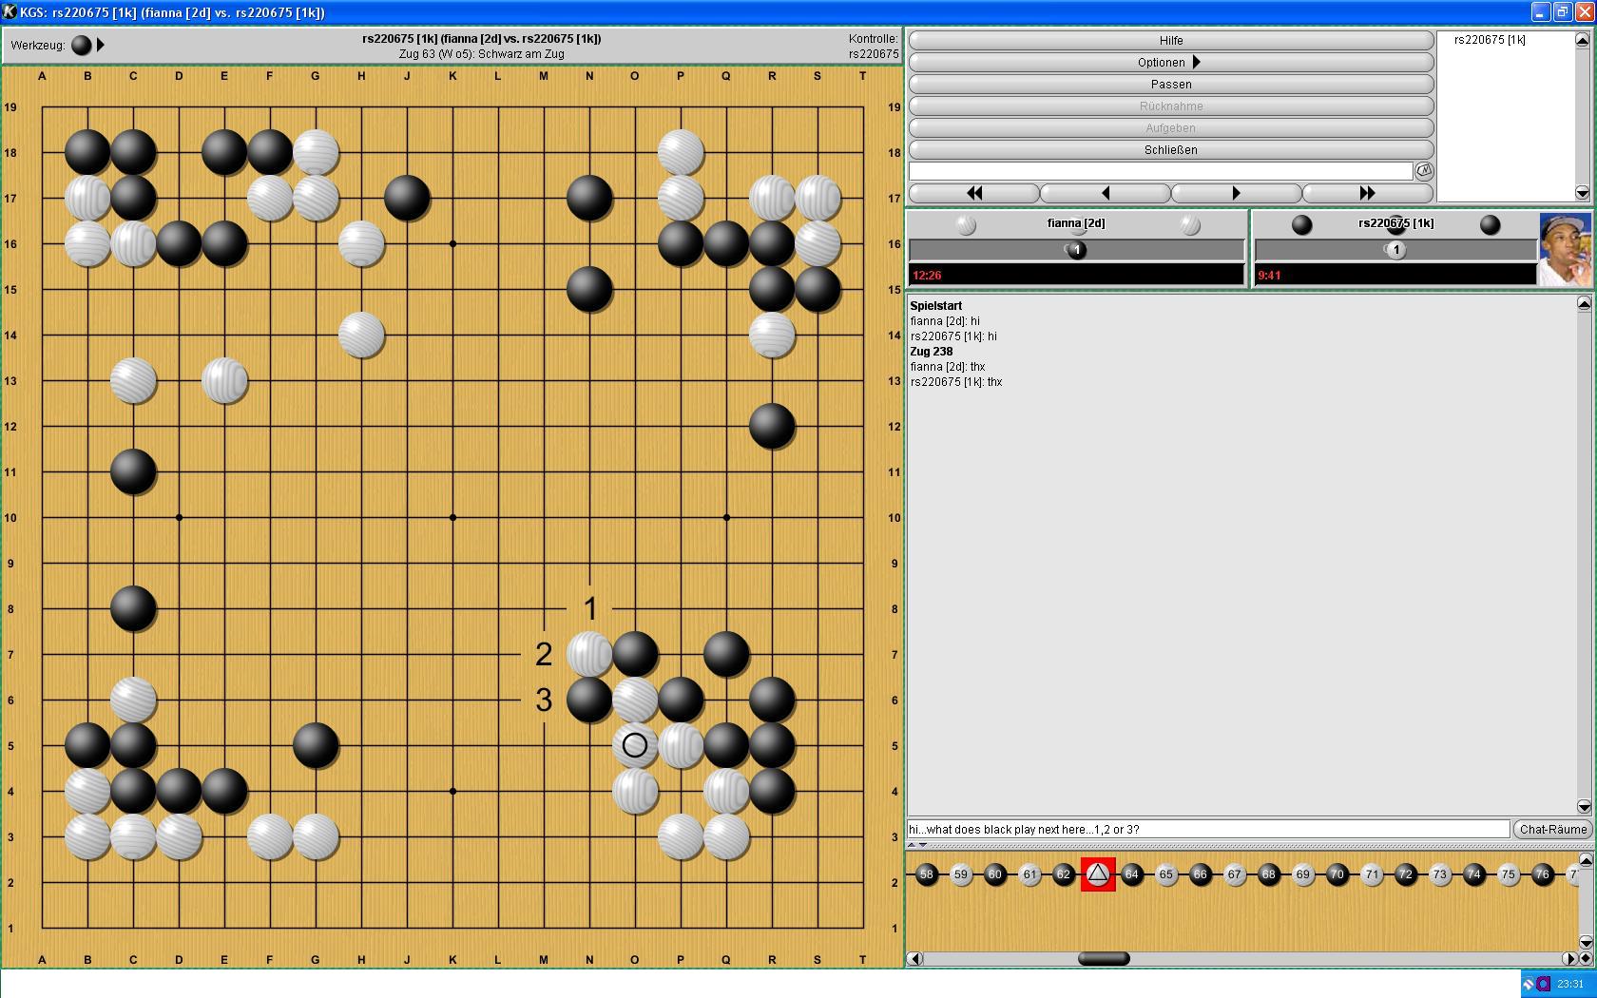
Task: Expand the Optionen menu
Action: click(x=1170, y=63)
